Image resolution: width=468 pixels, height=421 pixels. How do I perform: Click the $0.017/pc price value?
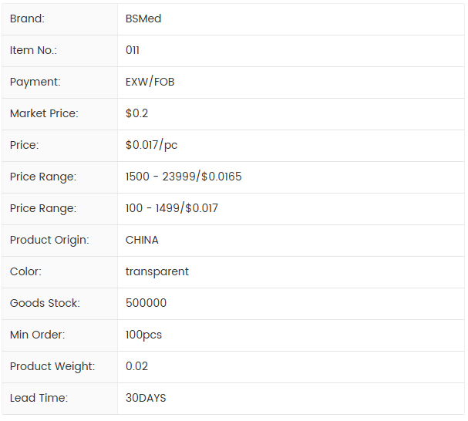[152, 145]
